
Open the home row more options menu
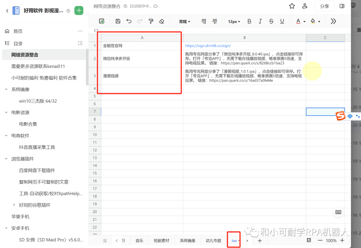80,31
